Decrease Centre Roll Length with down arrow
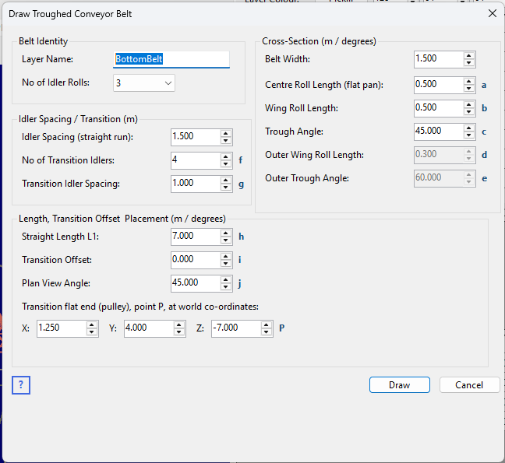505x463 pixels. tap(469, 89)
